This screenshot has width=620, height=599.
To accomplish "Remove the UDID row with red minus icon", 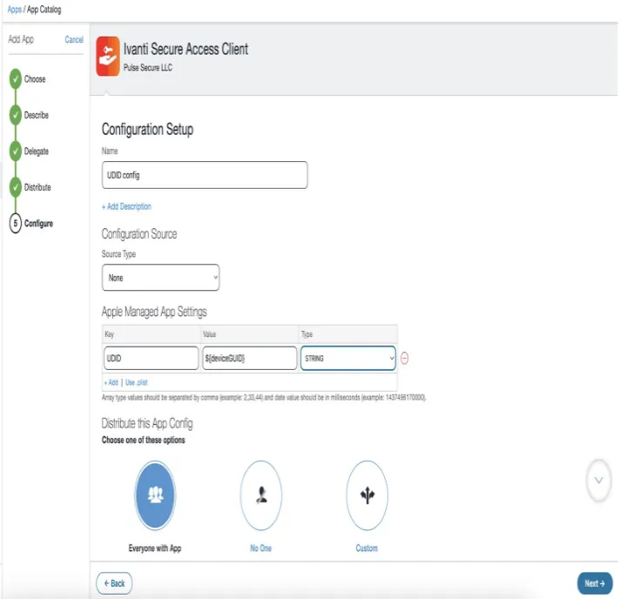I will [x=404, y=358].
